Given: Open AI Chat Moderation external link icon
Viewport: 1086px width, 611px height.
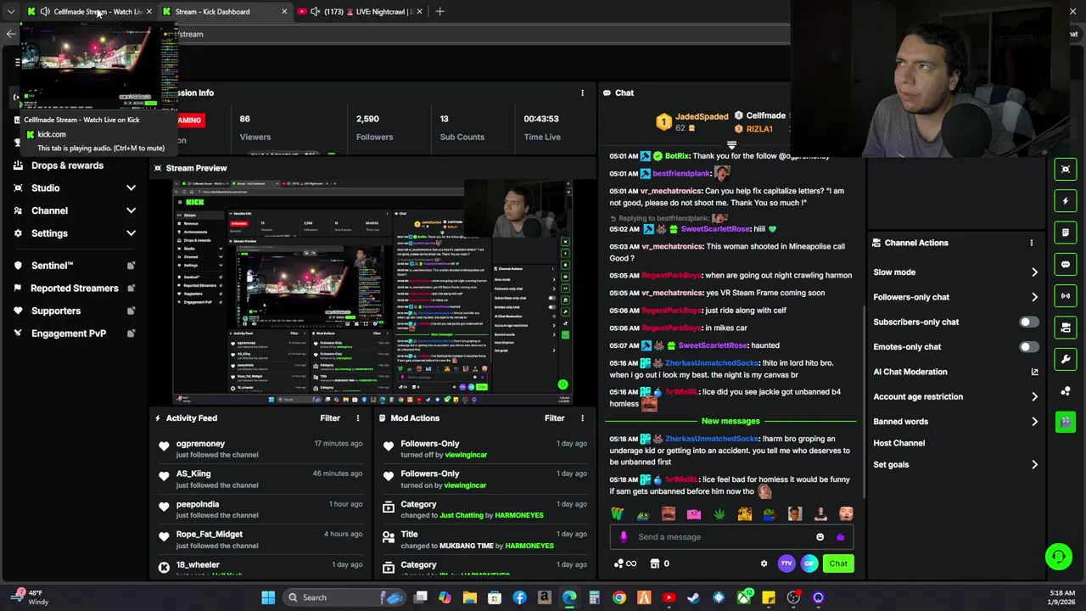Looking at the screenshot, I should [1034, 372].
